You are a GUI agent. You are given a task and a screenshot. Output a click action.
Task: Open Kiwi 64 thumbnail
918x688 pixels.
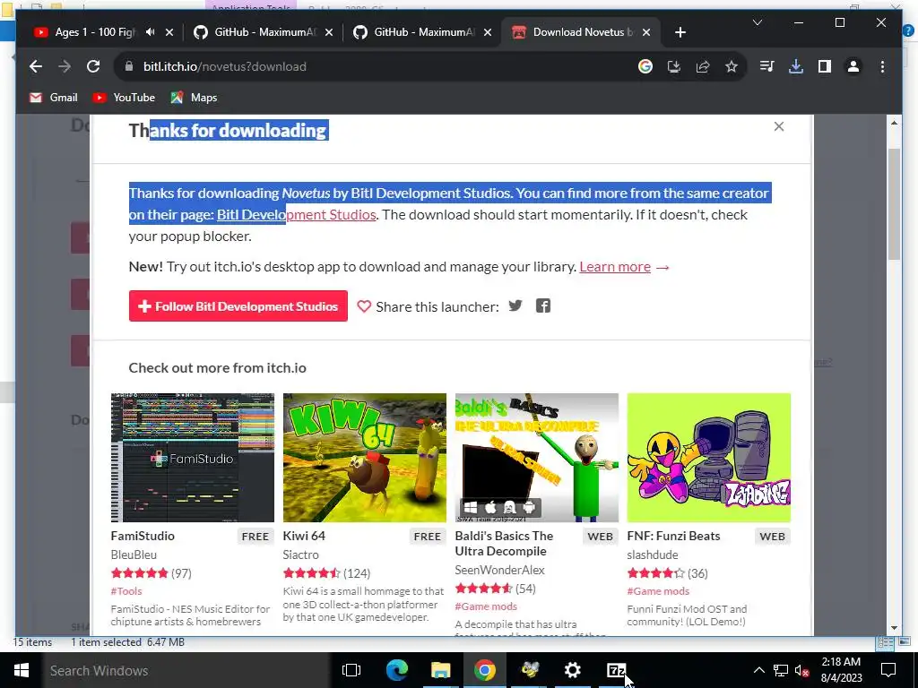click(x=365, y=458)
